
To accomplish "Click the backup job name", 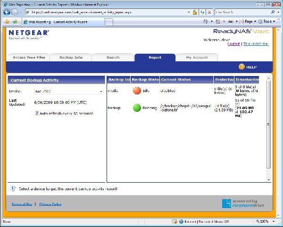I will 114,108.
